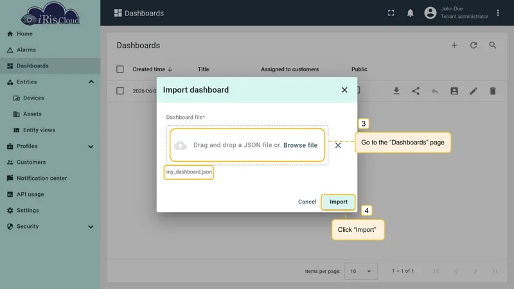The height and width of the screenshot is (289, 514).
Task: Tick the checkbox of the 2026 dashboard row
Action: pos(120,91)
